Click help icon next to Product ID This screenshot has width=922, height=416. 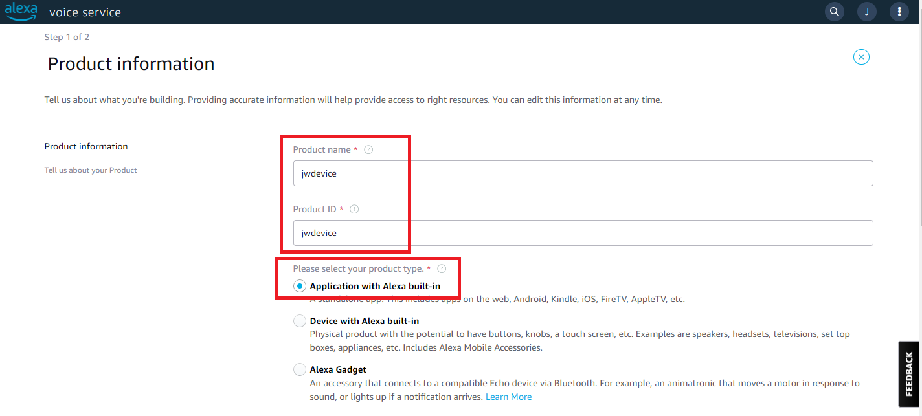[x=354, y=209]
